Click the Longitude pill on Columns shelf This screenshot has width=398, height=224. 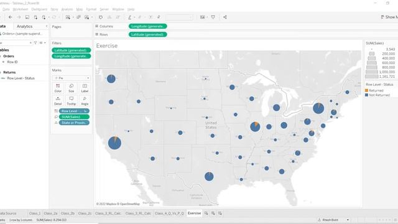coord(148,26)
